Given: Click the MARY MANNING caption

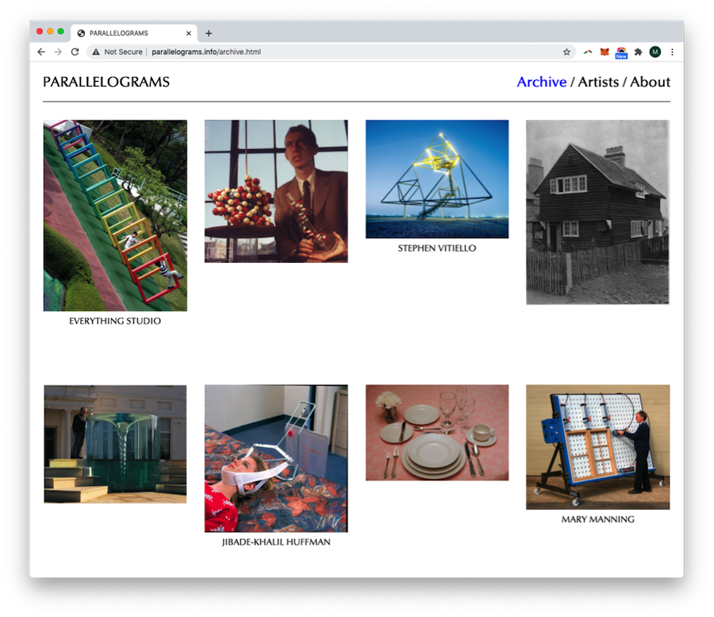Looking at the screenshot, I should tap(598, 519).
